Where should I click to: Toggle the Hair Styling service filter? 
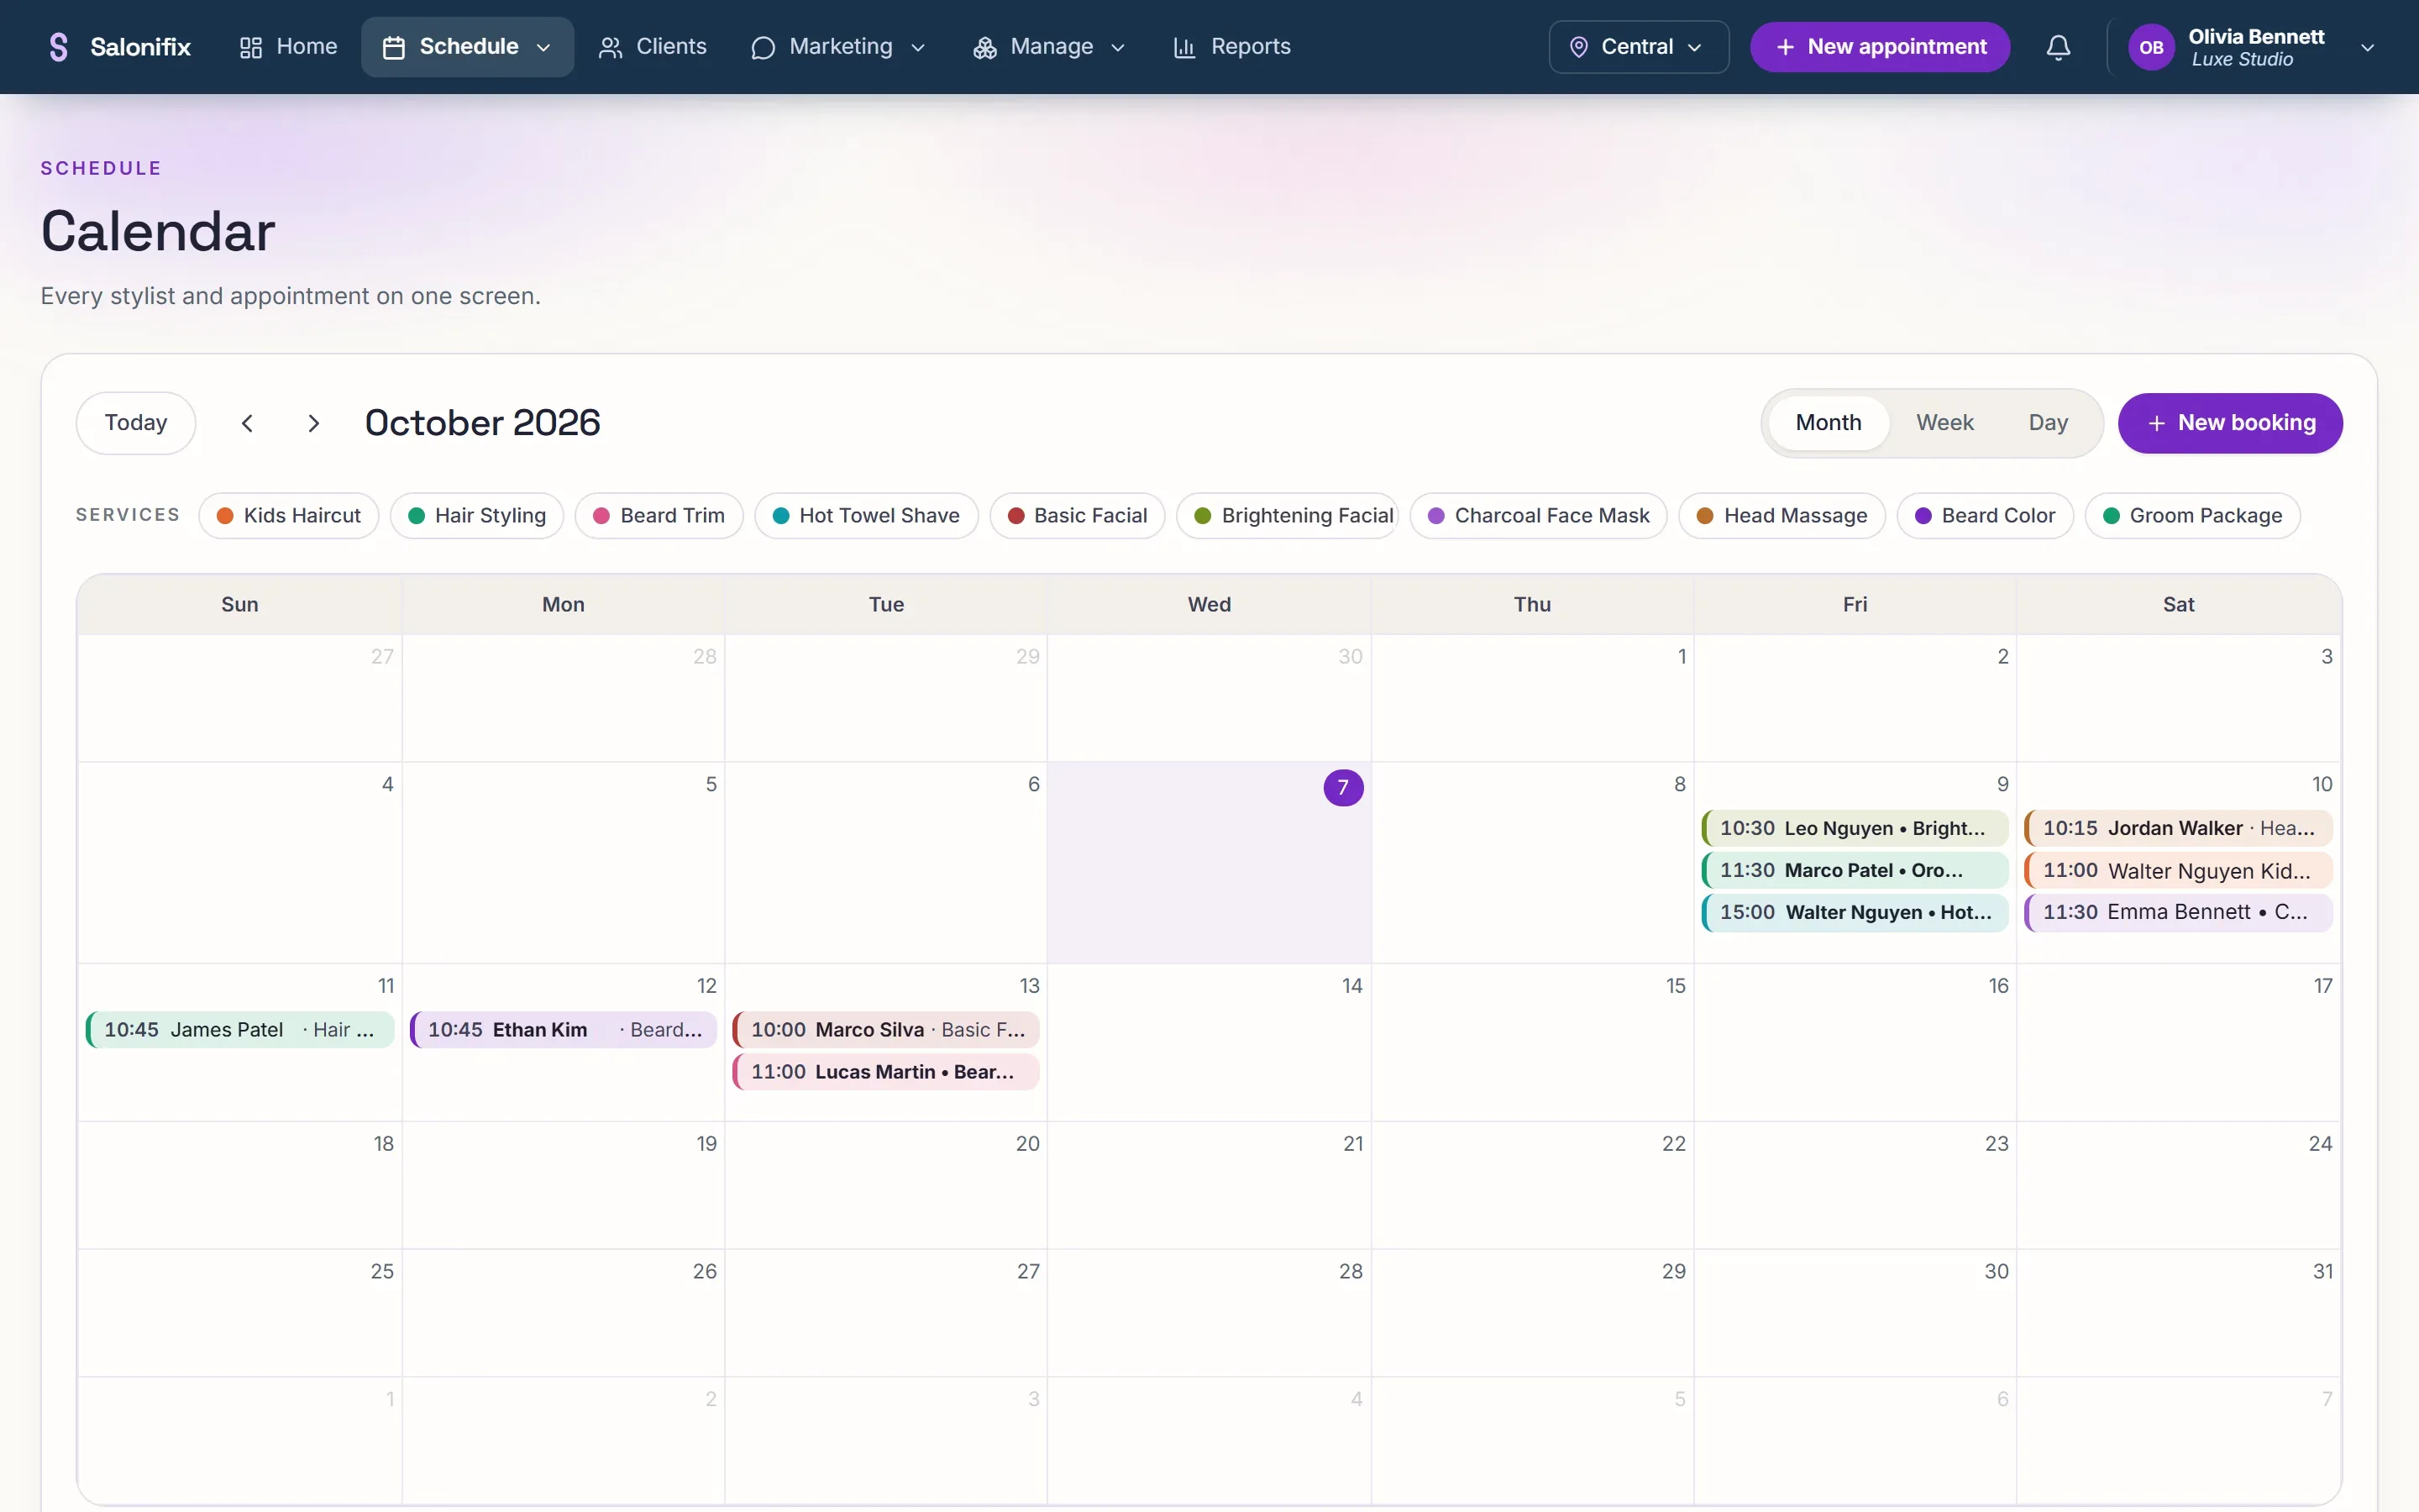[477, 515]
